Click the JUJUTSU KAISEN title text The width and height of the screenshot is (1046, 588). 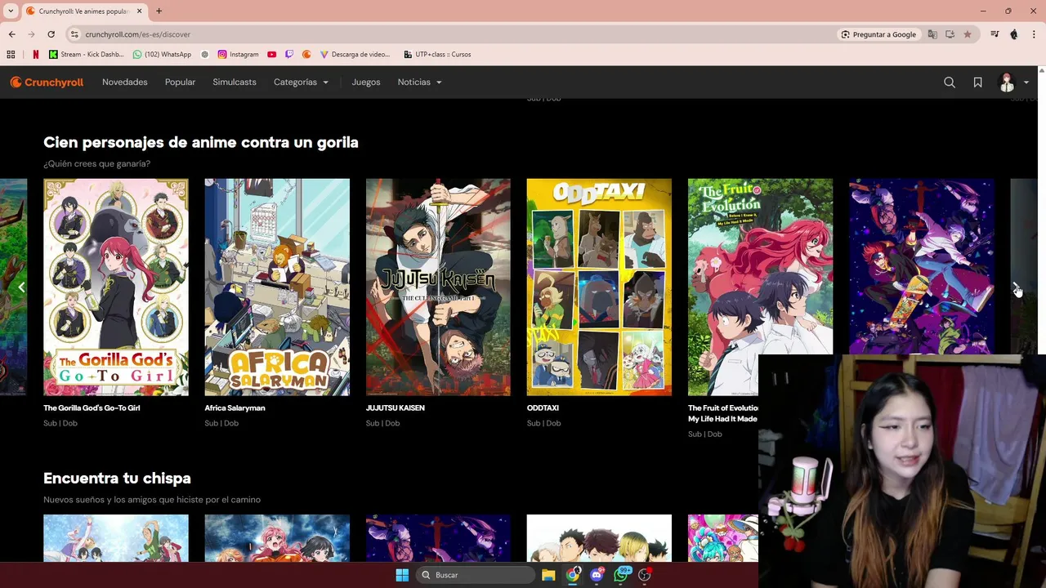395,408
